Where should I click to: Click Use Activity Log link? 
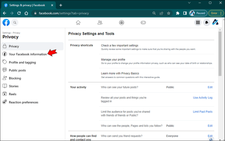click(202, 98)
